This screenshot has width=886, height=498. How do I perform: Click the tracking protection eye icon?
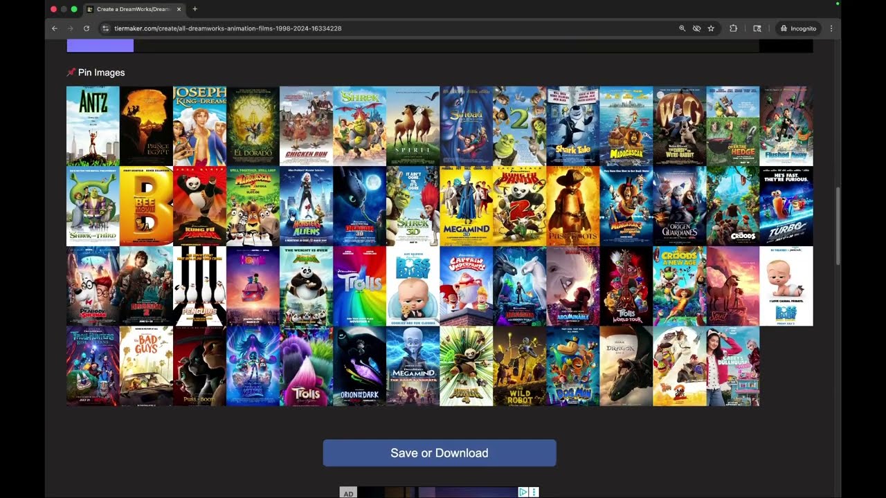click(696, 28)
